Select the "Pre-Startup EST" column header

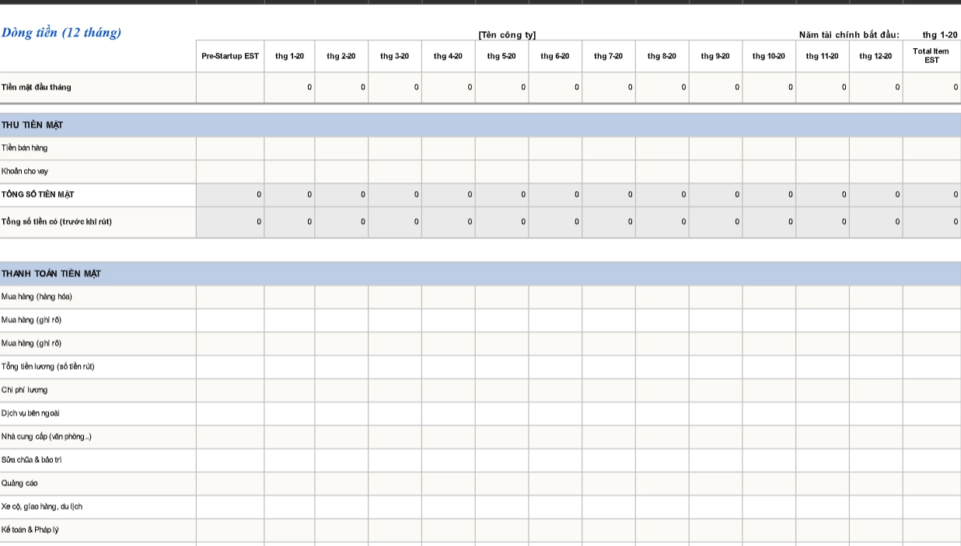coord(230,57)
